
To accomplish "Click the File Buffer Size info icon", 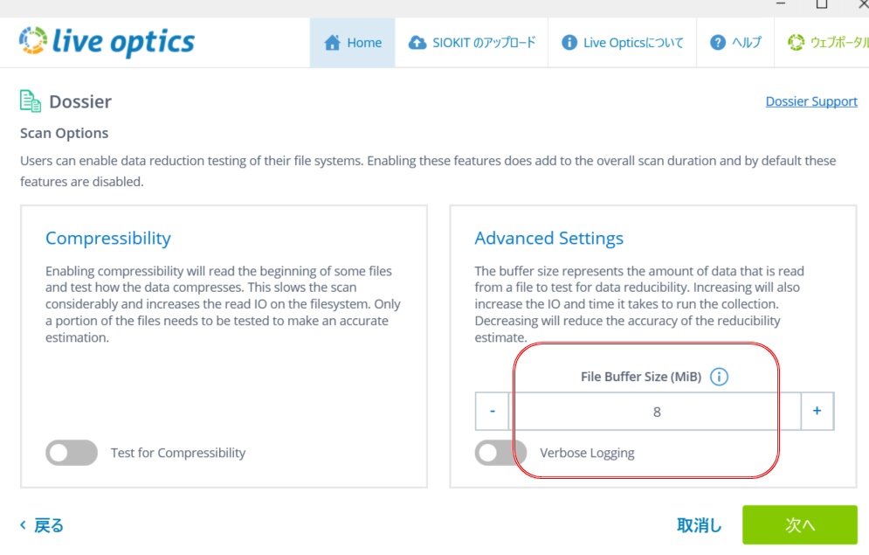I will (x=719, y=377).
